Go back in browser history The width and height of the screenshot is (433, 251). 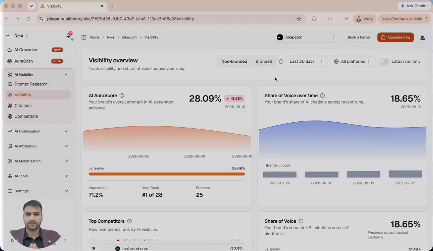pyautogui.click(x=7, y=19)
